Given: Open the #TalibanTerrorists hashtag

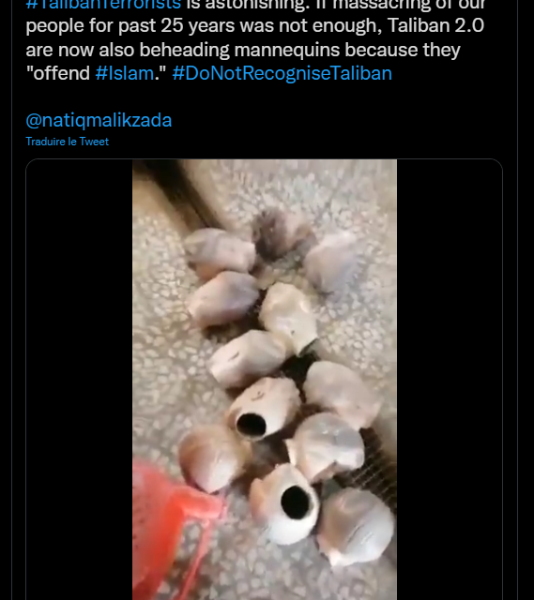Looking at the screenshot, I should (103, 5).
